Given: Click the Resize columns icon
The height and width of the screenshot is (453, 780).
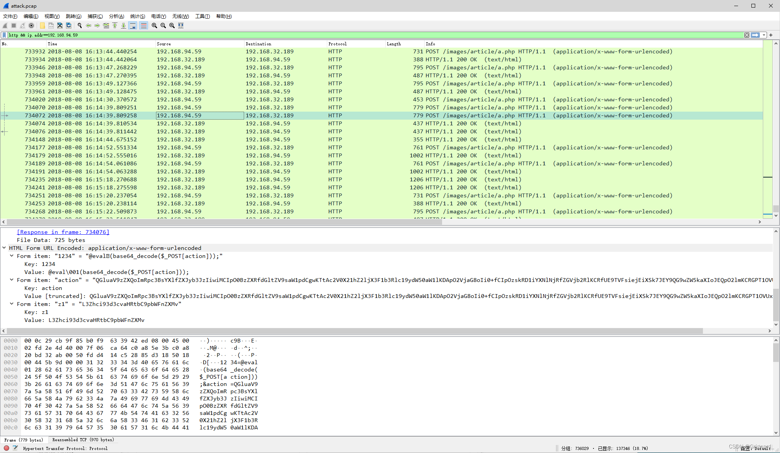Looking at the screenshot, I should point(181,26).
